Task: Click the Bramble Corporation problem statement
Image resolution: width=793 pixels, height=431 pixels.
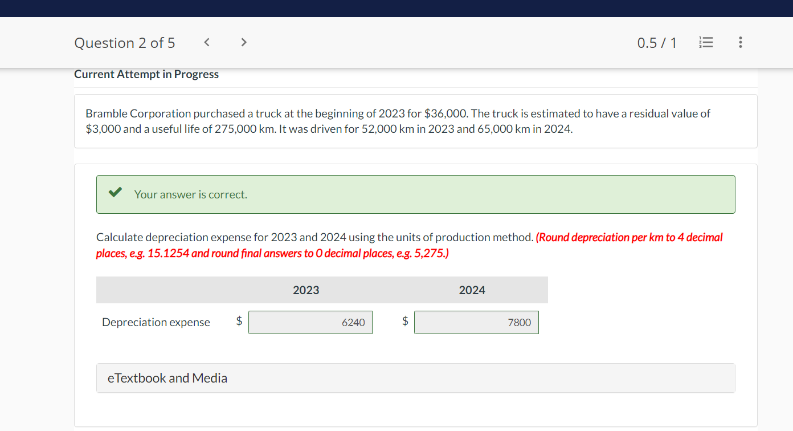Action: coord(398,121)
